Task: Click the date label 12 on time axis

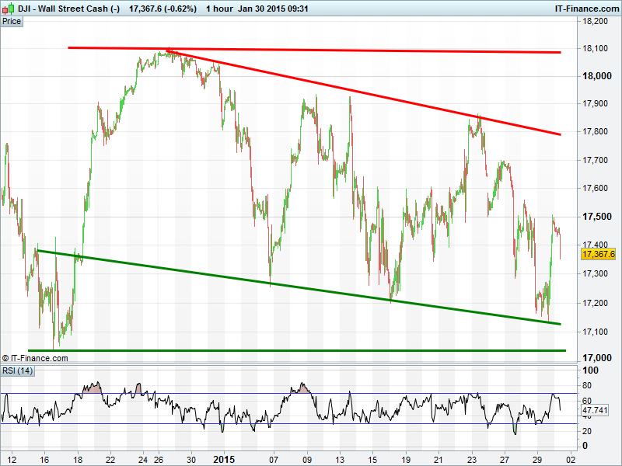Action: (x=12, y=460)
